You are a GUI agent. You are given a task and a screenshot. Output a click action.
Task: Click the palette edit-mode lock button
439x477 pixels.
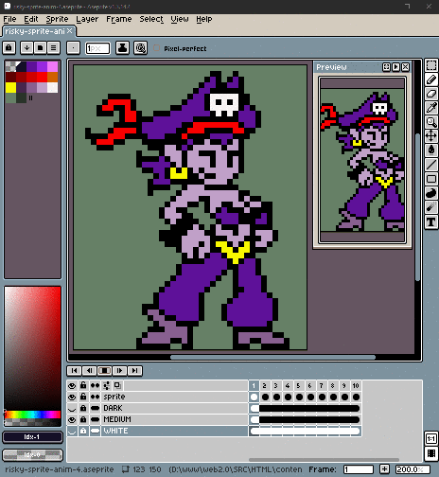tap(9, 48)
